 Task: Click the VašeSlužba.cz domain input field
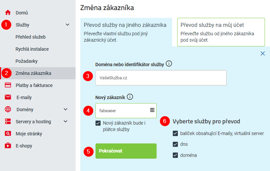[x=161, y=78]
